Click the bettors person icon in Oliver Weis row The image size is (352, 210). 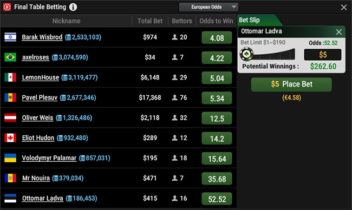tap(175, 117)
